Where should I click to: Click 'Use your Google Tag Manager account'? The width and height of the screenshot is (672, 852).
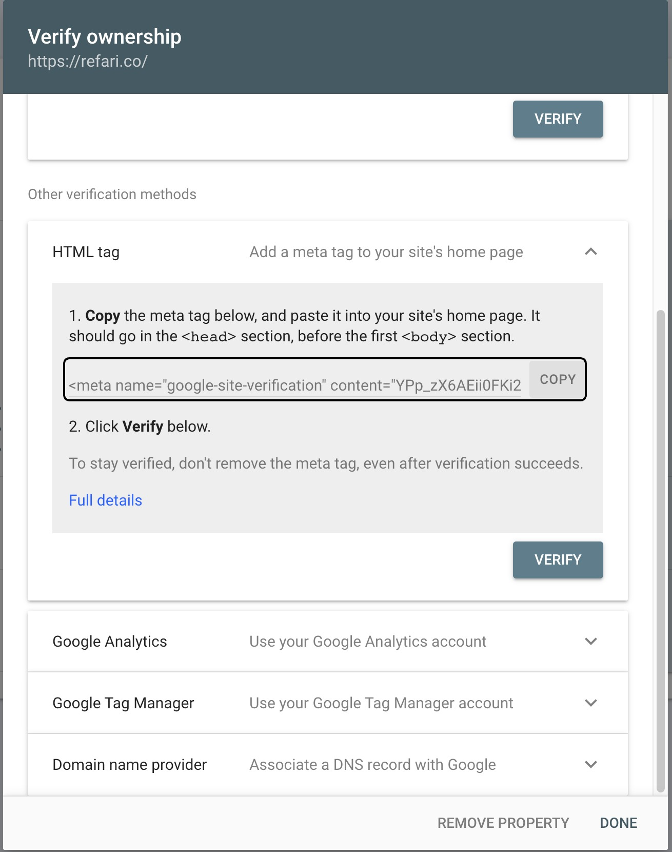381,703
